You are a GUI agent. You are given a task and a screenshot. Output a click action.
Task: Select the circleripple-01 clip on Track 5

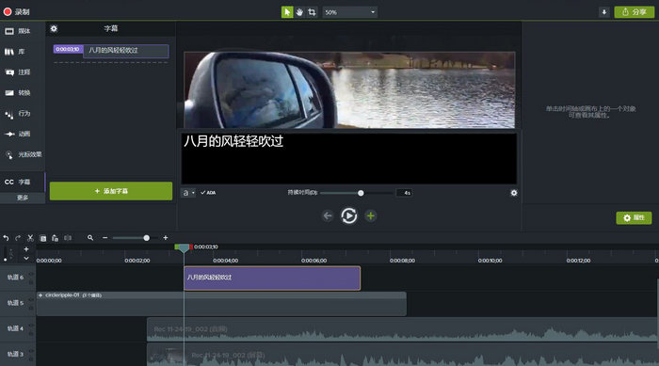pyautogui.click(x=221, y=303)
